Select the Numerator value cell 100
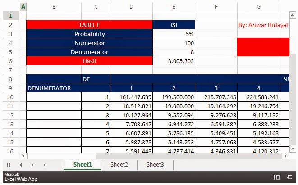 pos(174,43)
